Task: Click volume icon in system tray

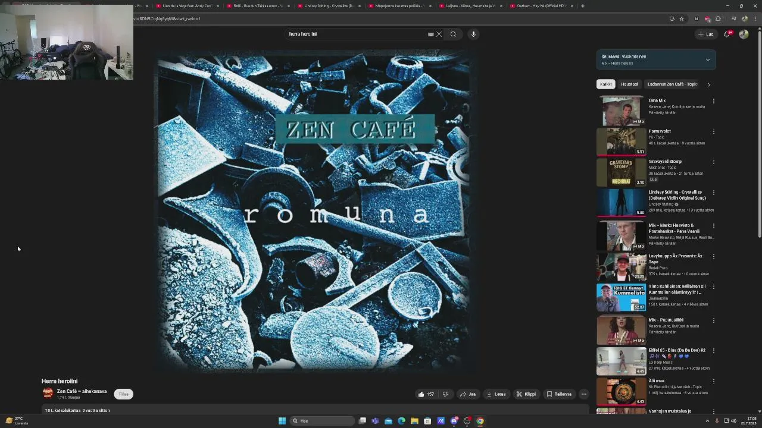Action: (x=733, y=421)
